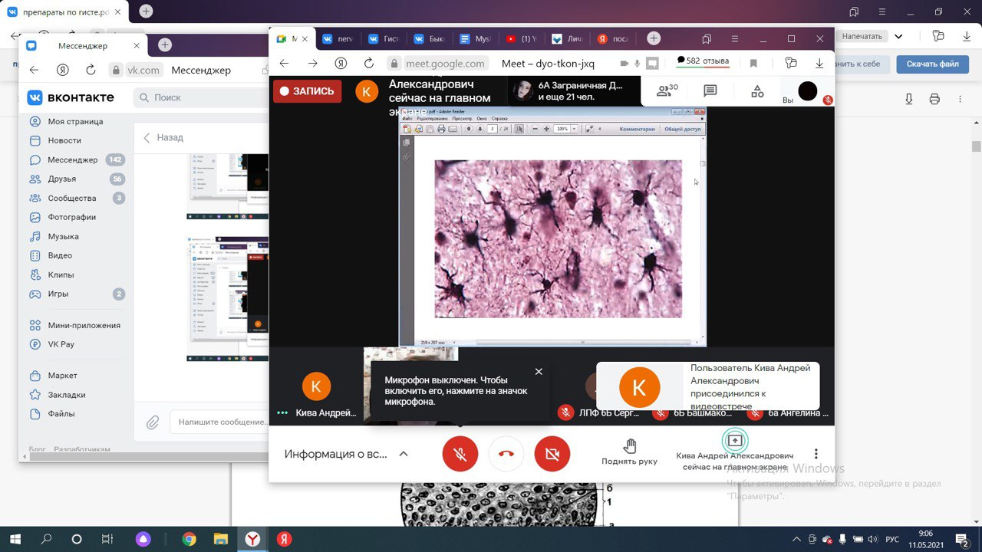Open File Explorer from the taskbar
Viewport: 982px width, 552px height.
point(220,539)
